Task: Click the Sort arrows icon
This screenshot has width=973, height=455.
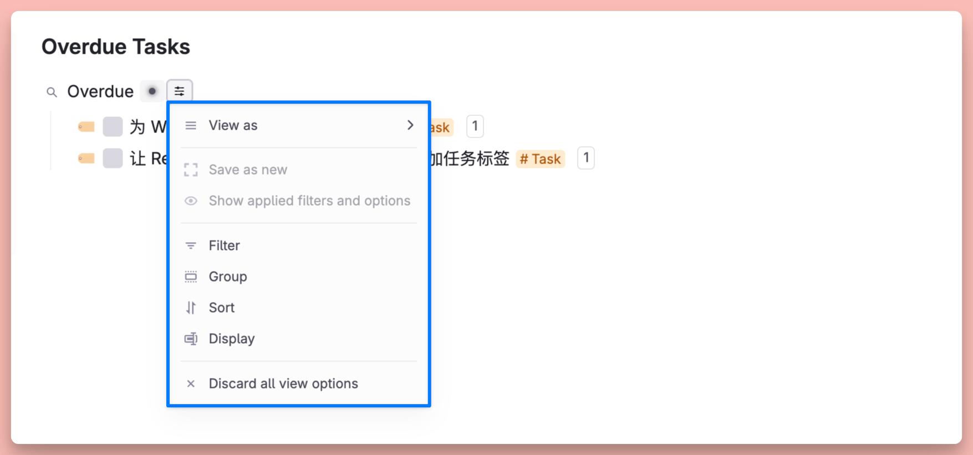Action: [x=191, y=308]
